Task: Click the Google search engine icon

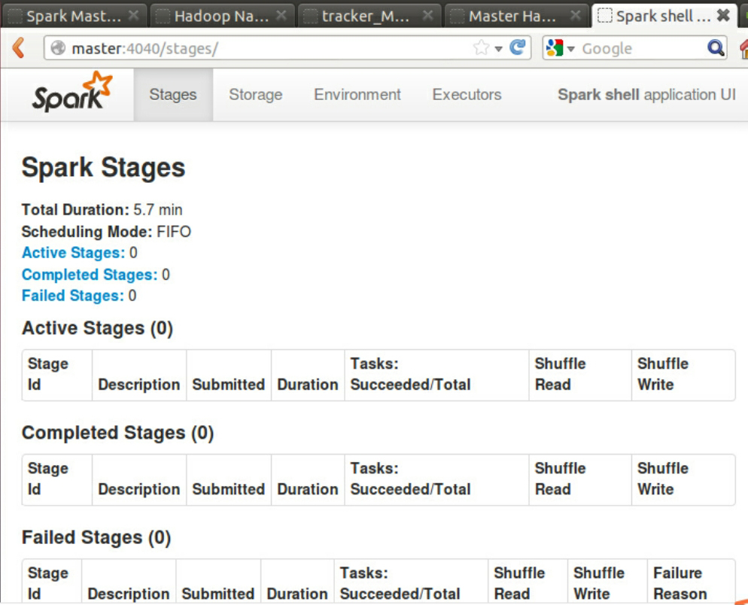Action: (555, 48)
